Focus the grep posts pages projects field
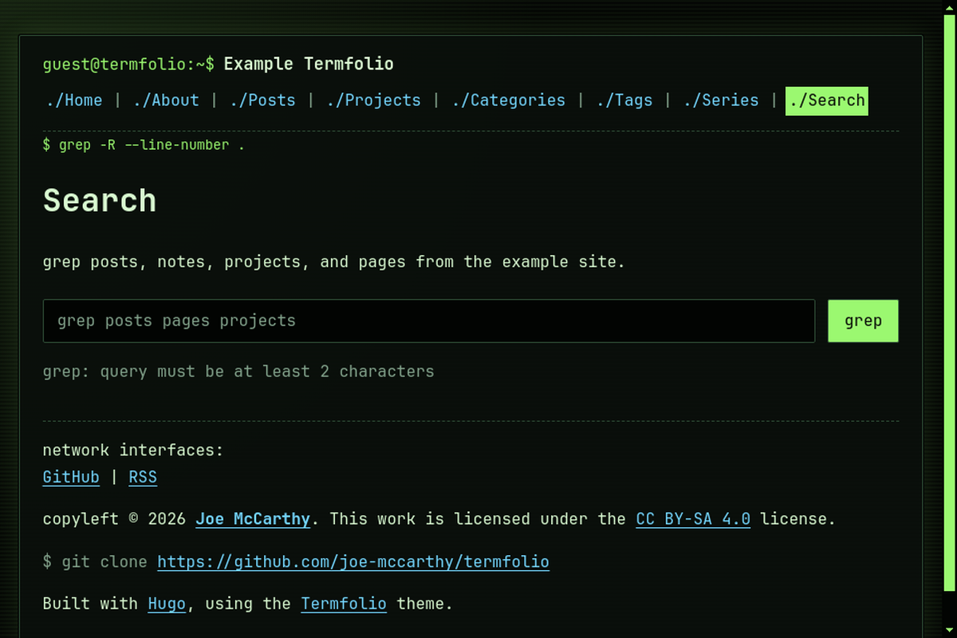The height and width of the screenshot is (638, 957). coord(429,321)
